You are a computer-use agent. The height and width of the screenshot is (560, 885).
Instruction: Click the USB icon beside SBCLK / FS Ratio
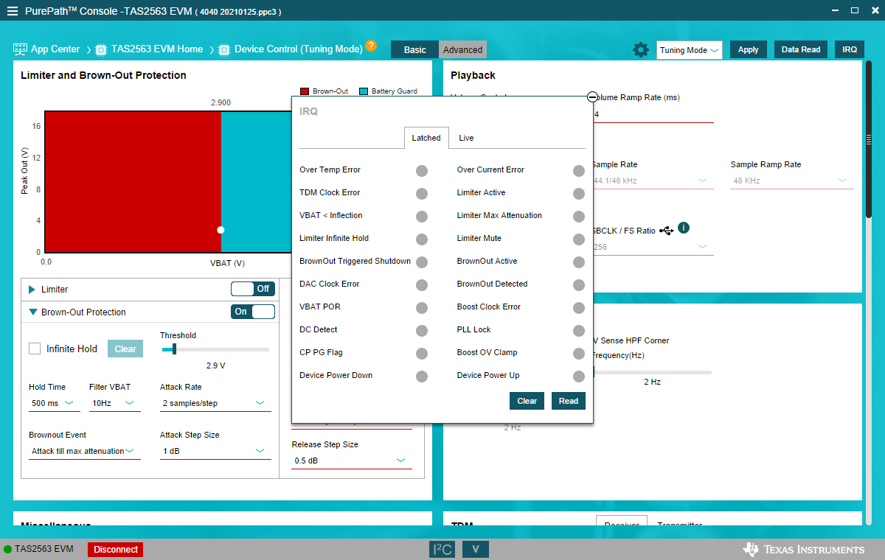[x=667, y=231]
